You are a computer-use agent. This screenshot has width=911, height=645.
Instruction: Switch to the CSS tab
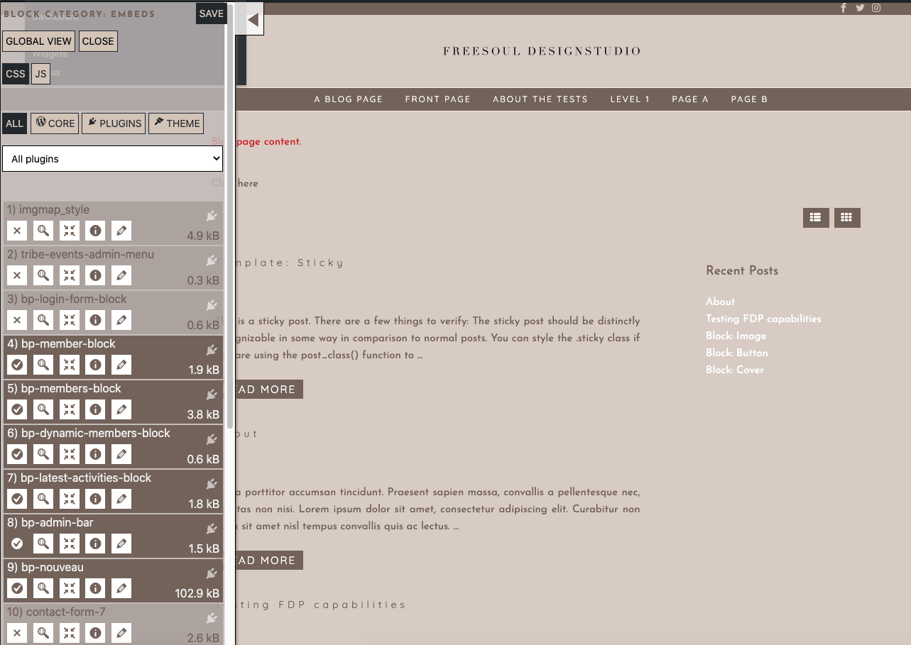tap(16, 74)
